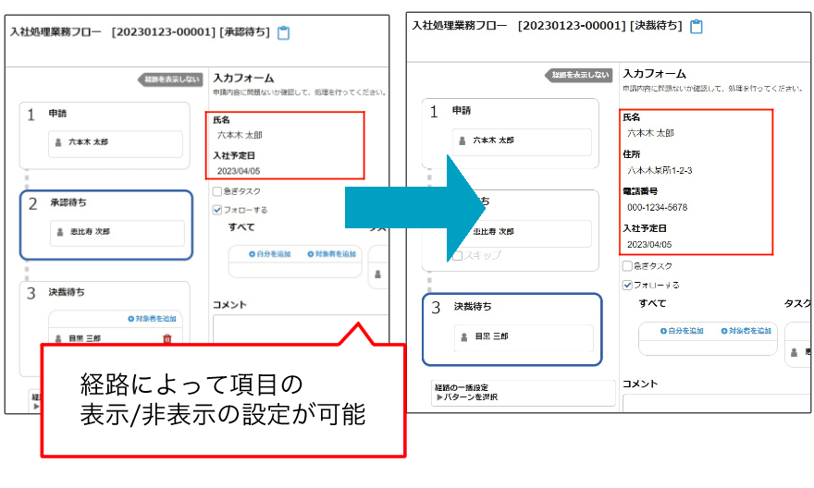Screen dimensions: 814x488
Task: Click 対象者を追加 link in right window
Action: [746, 331]
